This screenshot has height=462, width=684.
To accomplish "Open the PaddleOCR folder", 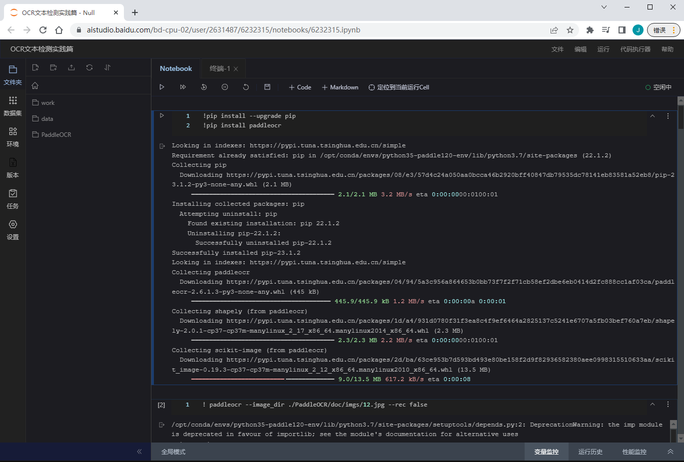I will coord(51,135).
